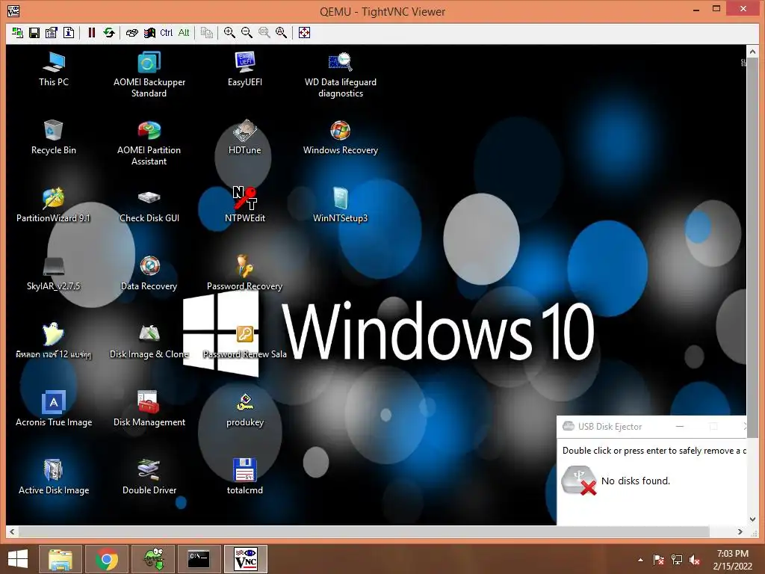
Task: Select the EasyUEFI desktop icon
Action: coord(245,70)
